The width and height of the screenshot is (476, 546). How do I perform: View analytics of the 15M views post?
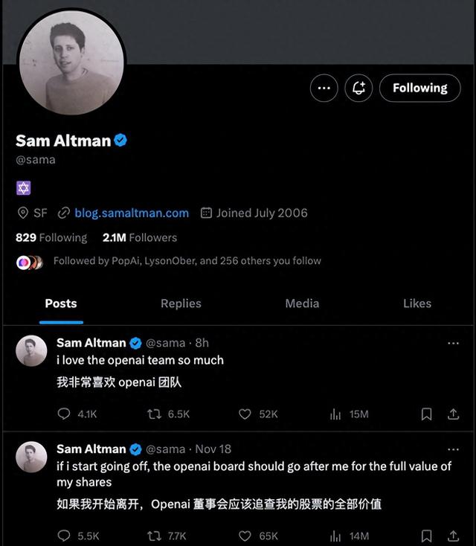[336, 414]
